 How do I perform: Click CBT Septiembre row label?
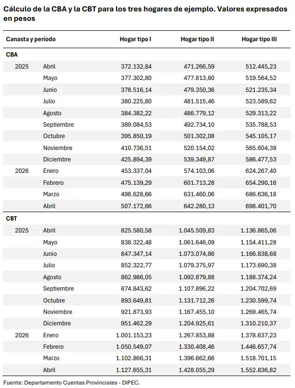[x=59, y=289]
